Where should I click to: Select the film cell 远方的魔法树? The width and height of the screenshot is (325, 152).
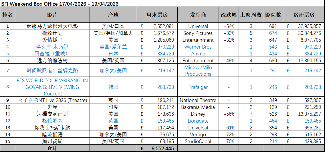[52, 61]
